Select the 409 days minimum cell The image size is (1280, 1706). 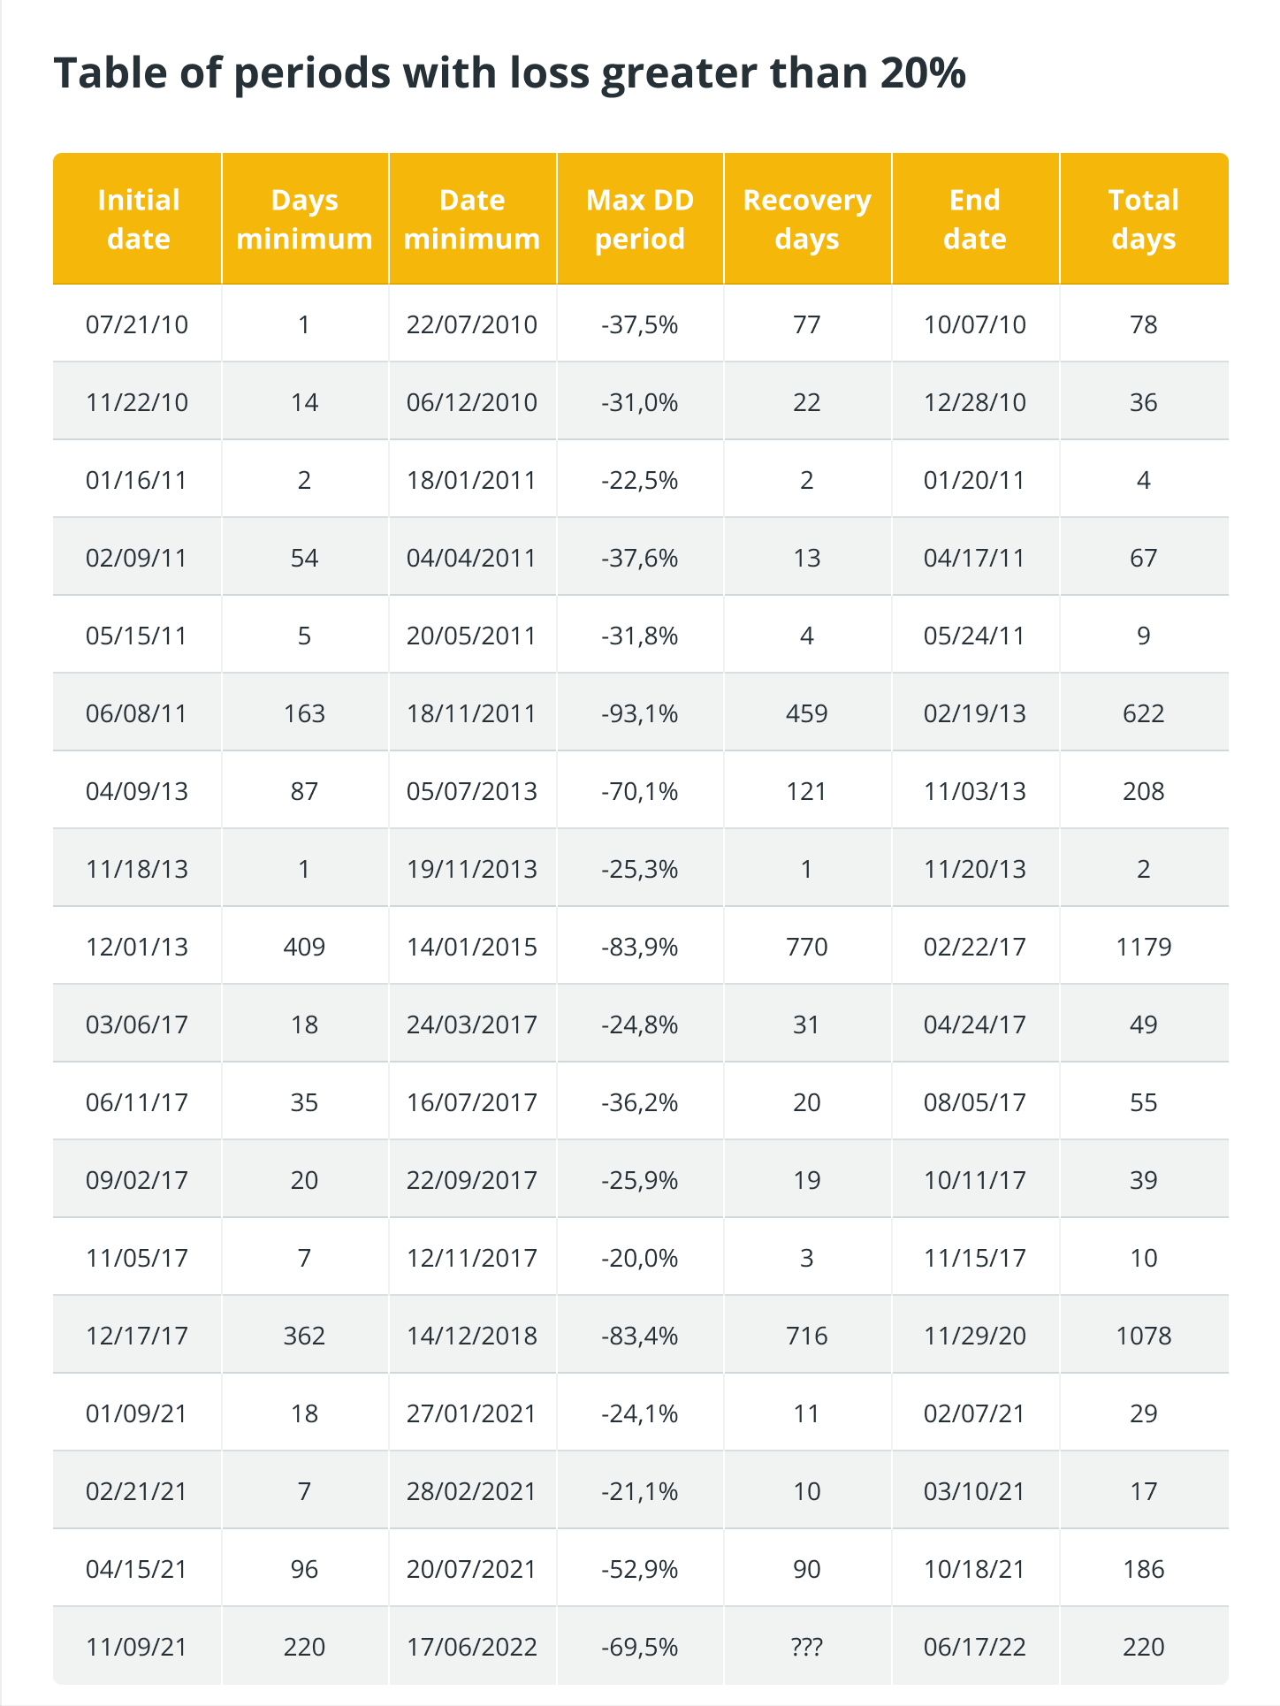(x=305, y=947)
